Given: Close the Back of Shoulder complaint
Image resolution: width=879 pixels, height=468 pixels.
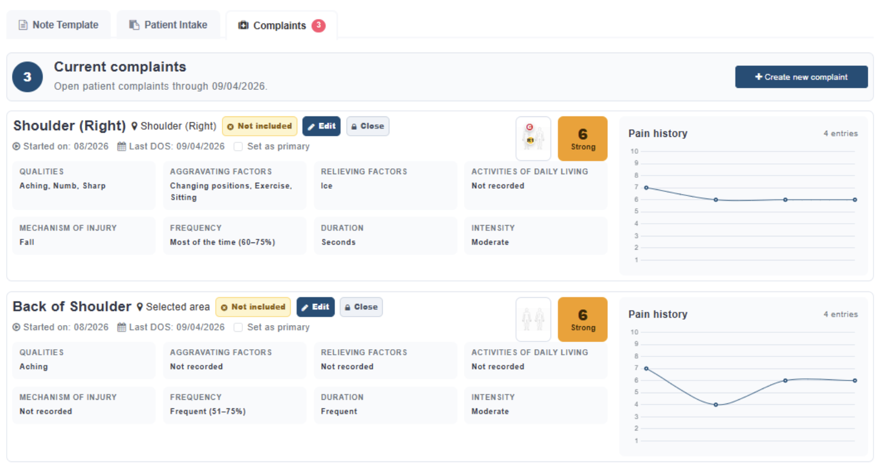Looking at the screenshot, I should click(361, 307).
